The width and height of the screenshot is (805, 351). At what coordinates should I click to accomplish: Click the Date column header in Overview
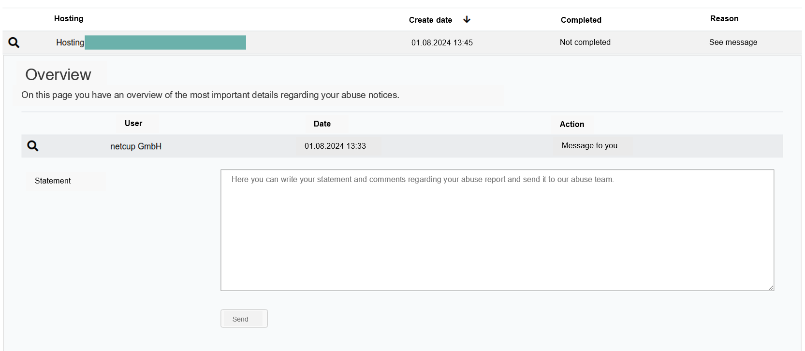tap(322, 124)
